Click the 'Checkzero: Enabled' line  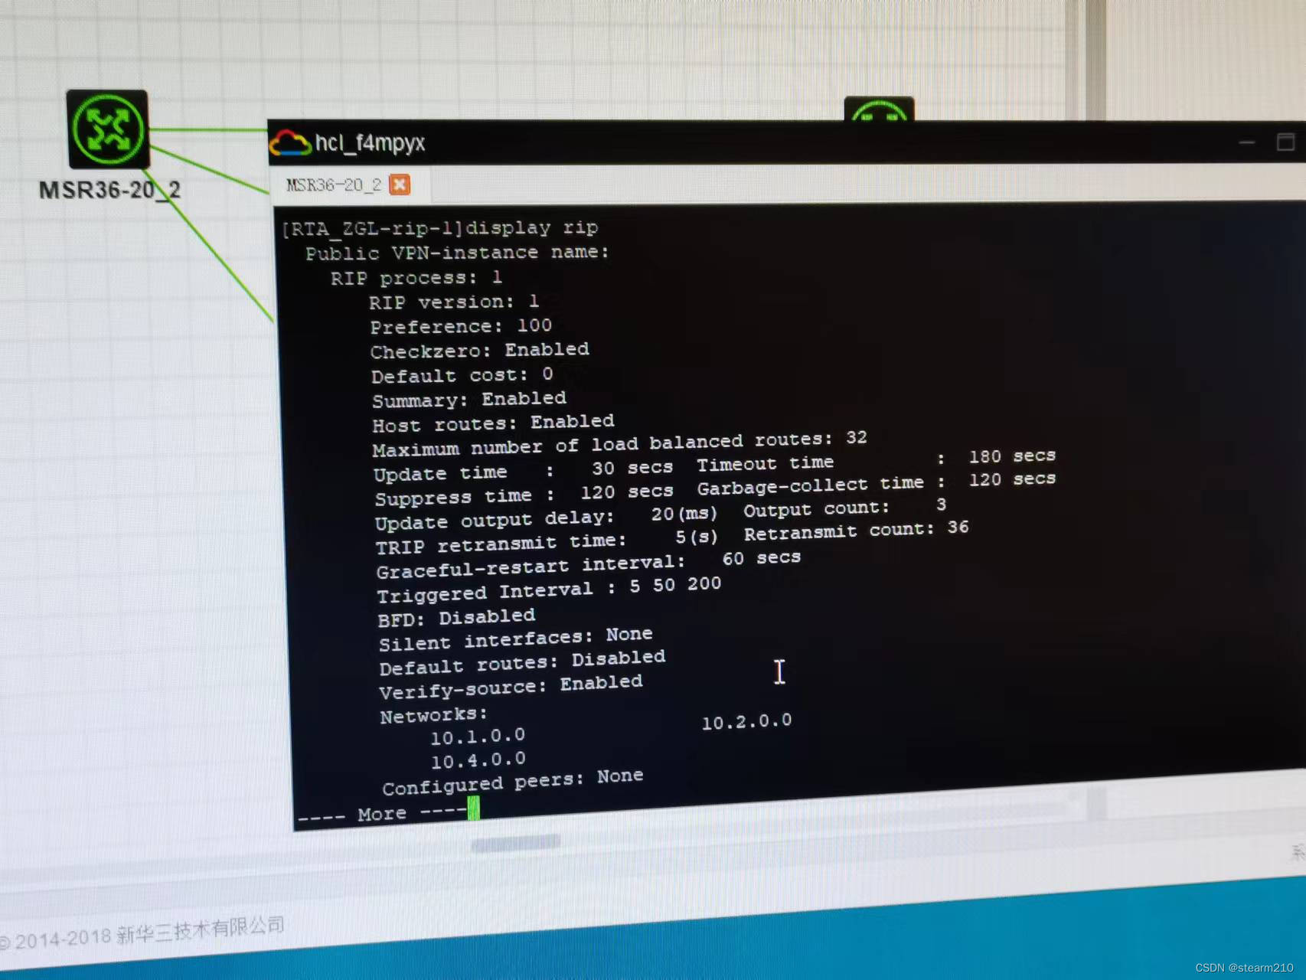tap(480, 351)
